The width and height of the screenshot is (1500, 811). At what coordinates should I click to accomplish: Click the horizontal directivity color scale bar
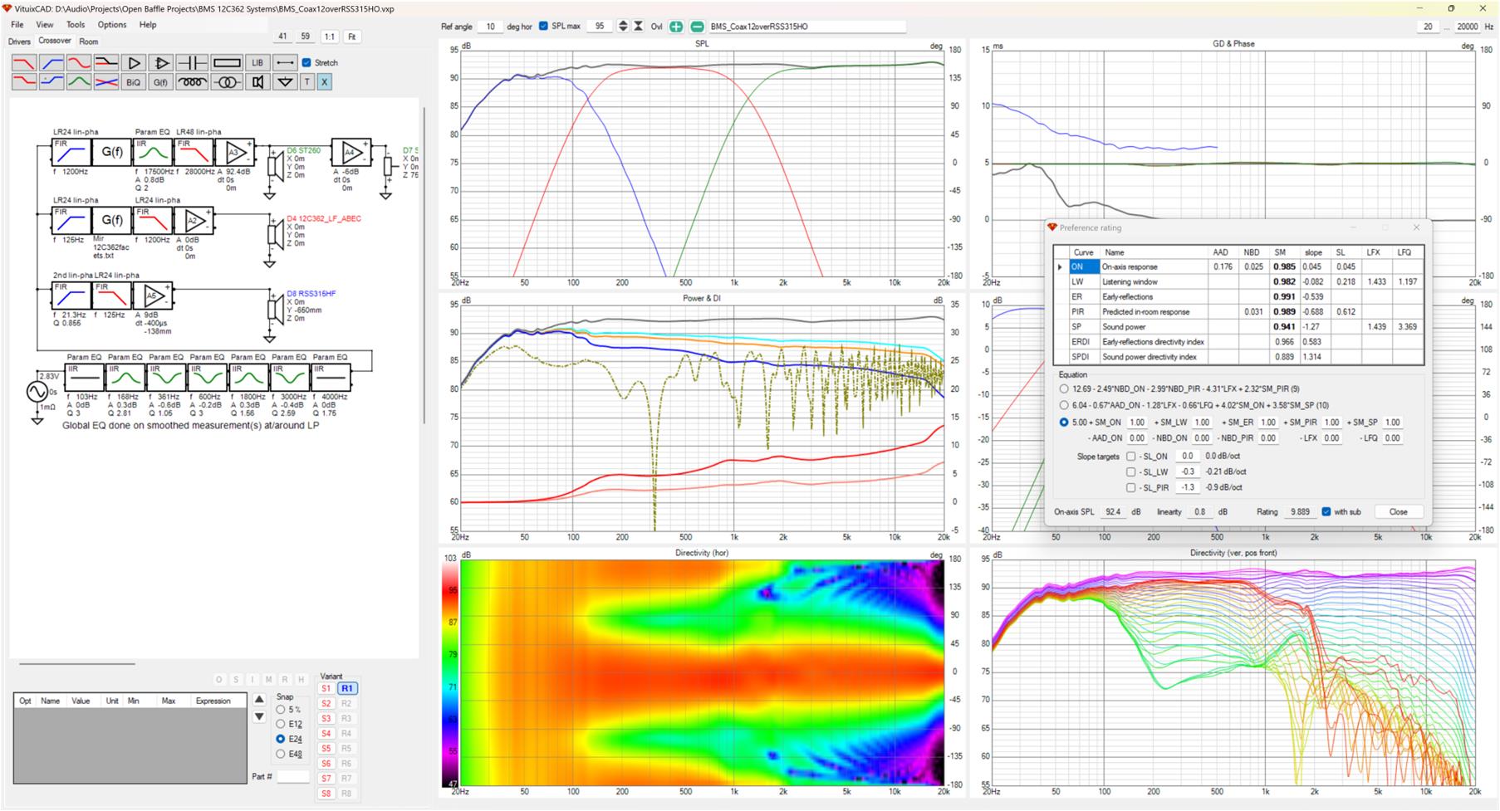point(449,673)
